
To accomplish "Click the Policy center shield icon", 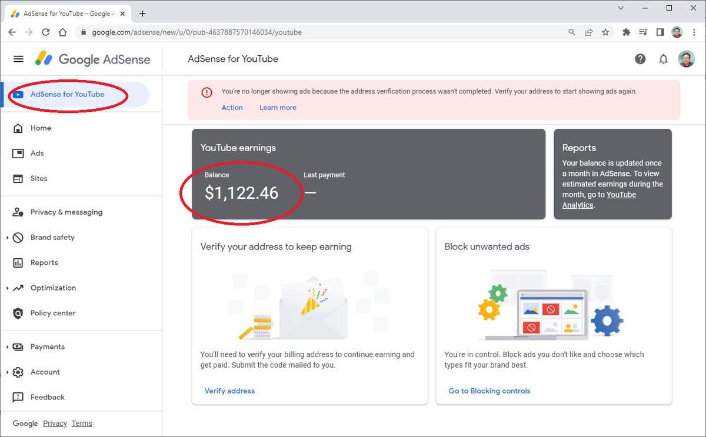I will coord(18,313).
